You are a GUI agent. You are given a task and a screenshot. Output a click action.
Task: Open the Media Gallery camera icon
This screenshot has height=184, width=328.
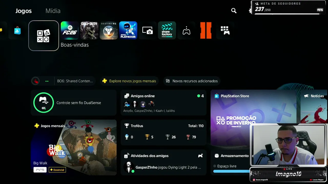(148, 30)
